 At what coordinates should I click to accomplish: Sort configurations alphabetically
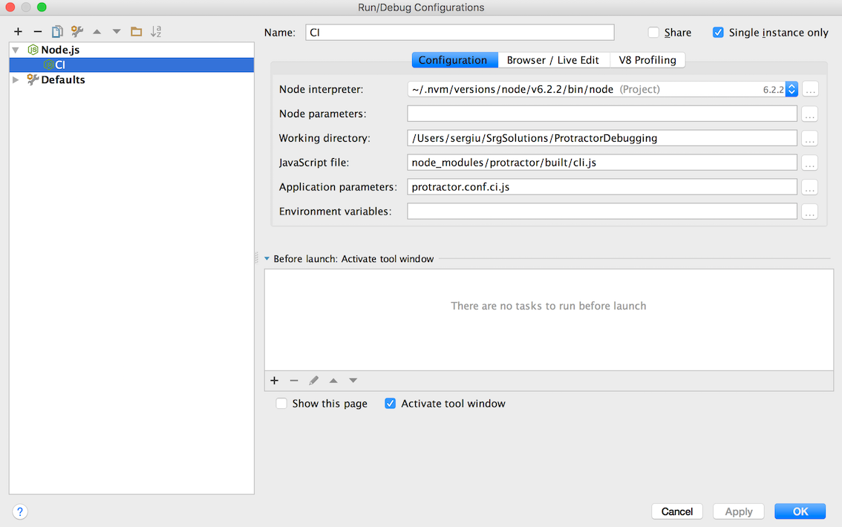tap(155, 31)
